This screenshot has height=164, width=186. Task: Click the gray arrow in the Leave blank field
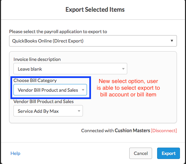point(123,69)
